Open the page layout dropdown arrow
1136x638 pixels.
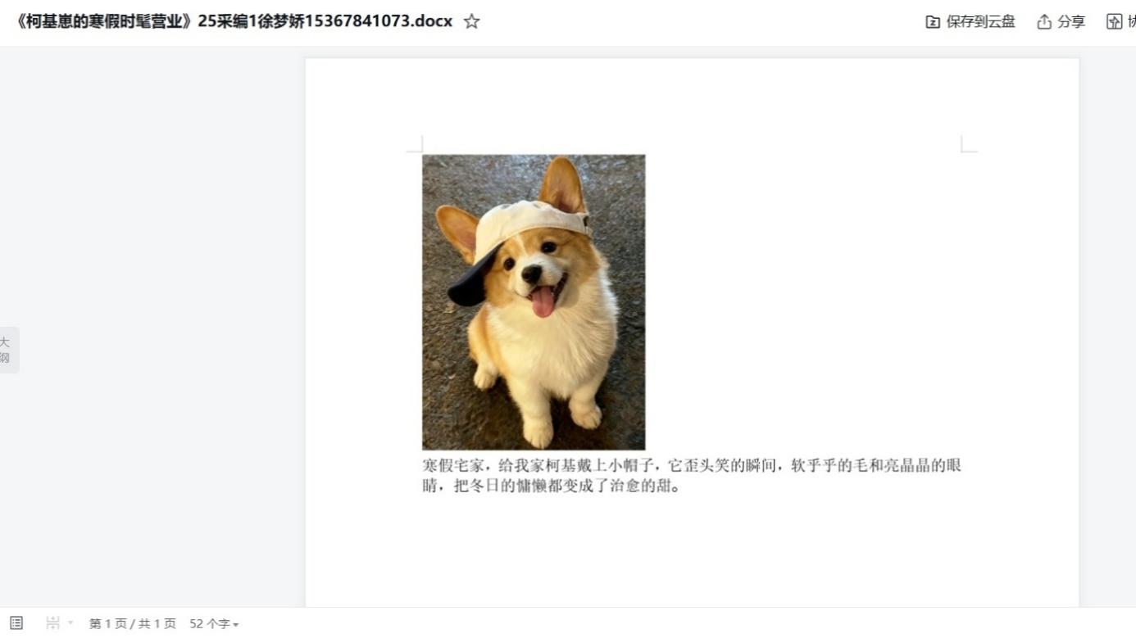click(70, 624)
